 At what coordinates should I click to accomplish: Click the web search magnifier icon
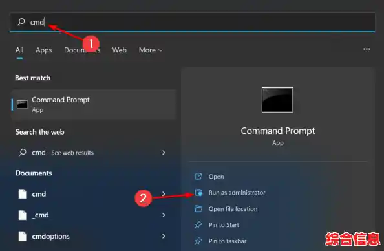coord(22,153)
